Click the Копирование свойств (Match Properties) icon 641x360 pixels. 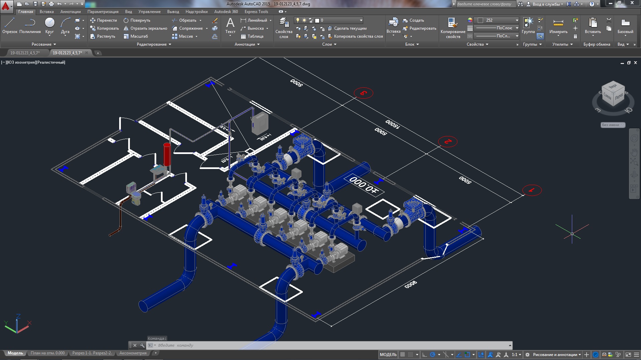[x=451, y=23]
